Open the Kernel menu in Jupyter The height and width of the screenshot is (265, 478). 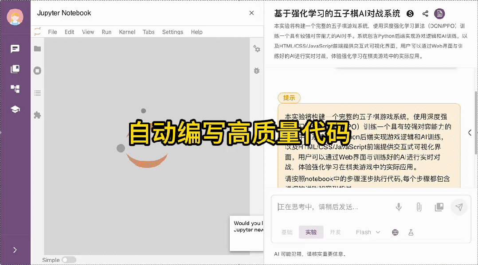click(x=127, y=31)
